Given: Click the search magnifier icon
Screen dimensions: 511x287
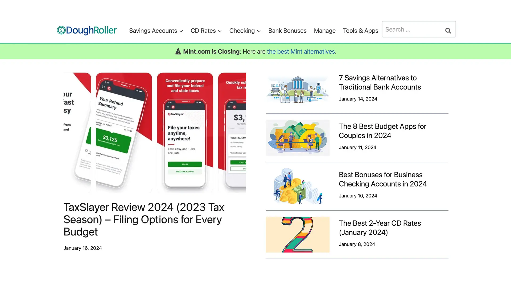Looking at the screenshot, I should point(448,31).
